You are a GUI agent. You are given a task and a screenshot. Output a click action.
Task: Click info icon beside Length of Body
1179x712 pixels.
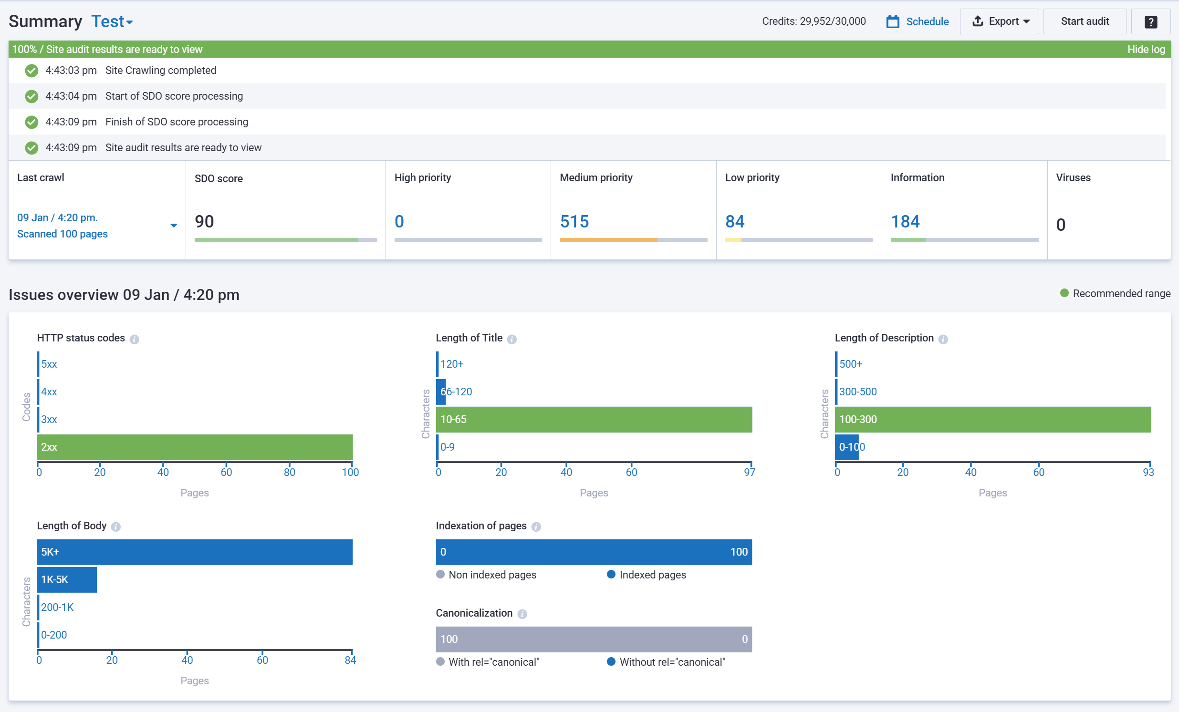[x=116, y=526]
